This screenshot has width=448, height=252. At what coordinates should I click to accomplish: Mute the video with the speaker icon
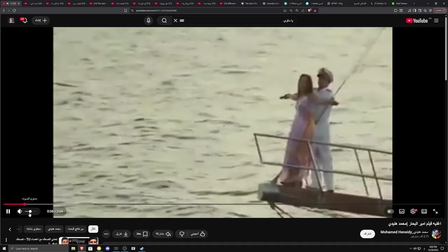click(x=20, y=211)
